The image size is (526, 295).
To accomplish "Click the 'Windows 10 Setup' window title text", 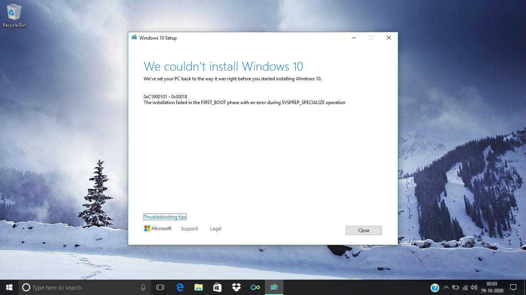I will click(158, 38).
